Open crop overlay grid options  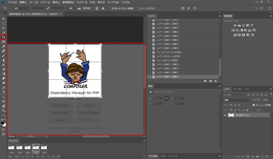click(x=97, y=8)
